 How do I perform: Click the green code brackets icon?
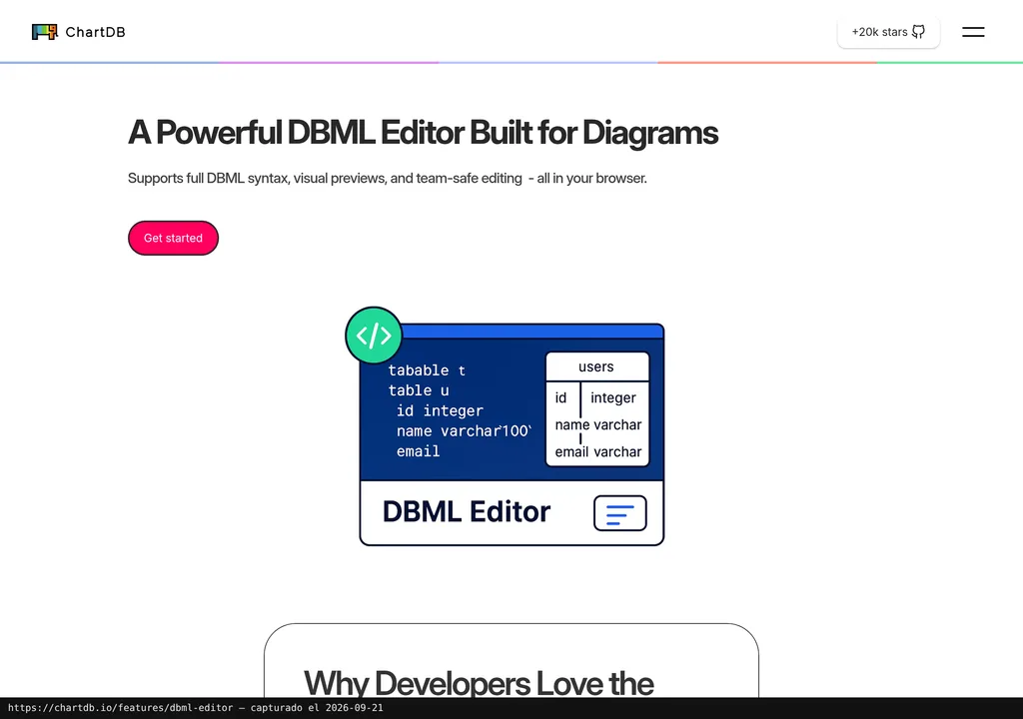(x=374, y=336)
